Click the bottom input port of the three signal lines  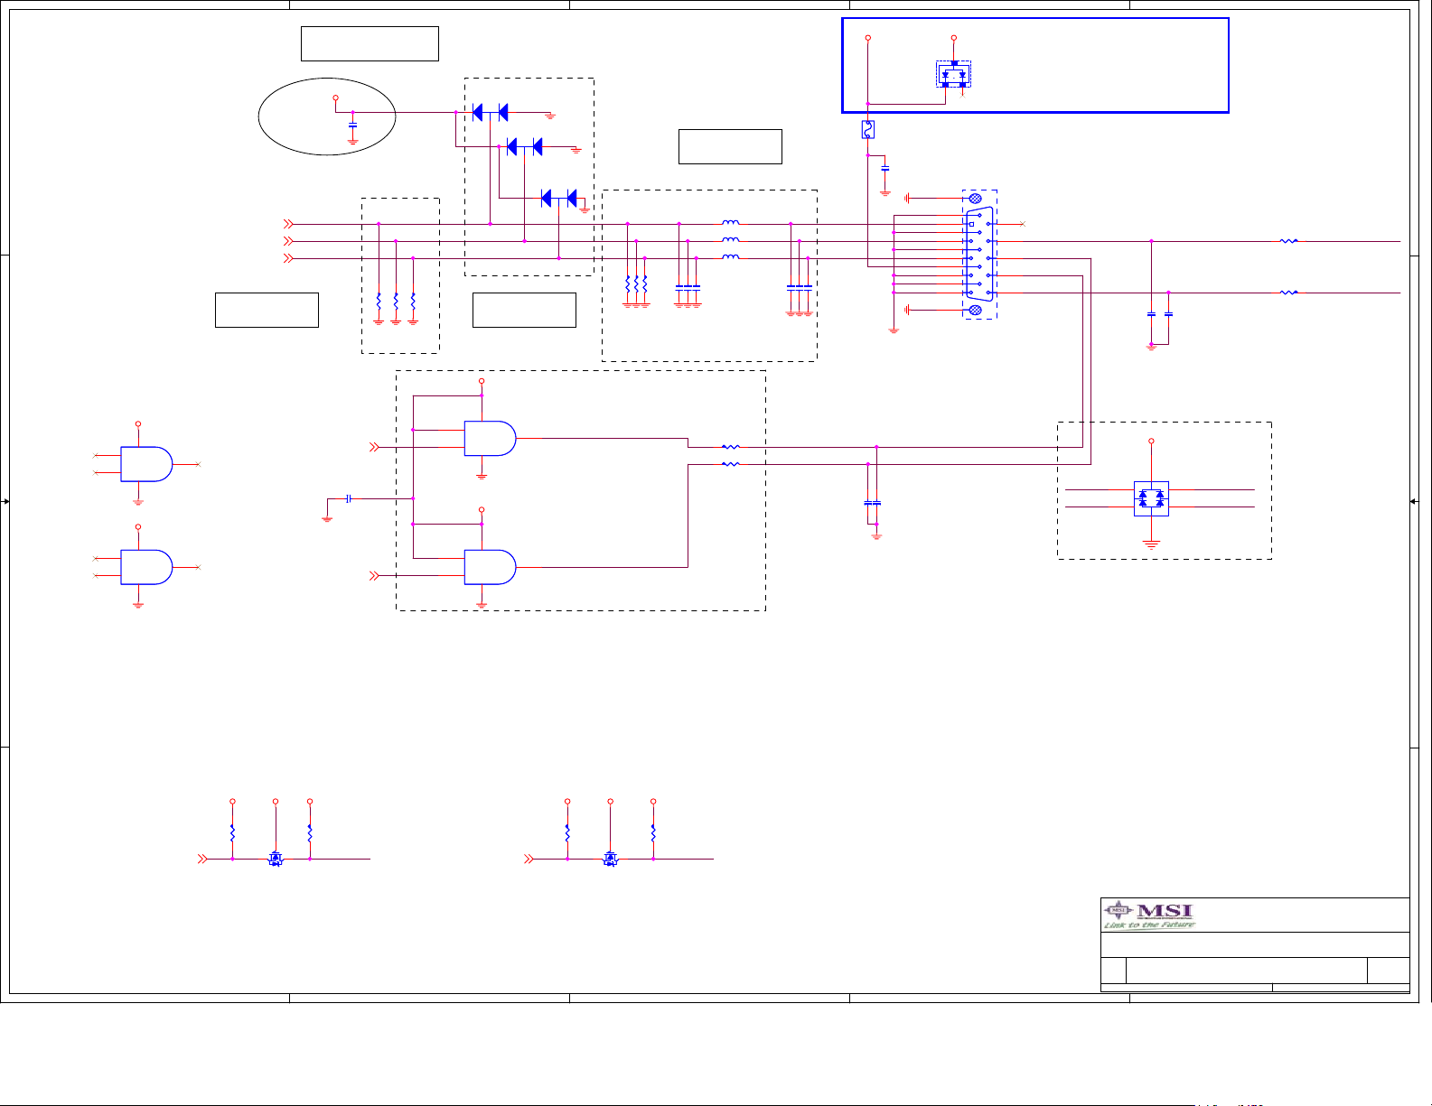coord(288,258)
